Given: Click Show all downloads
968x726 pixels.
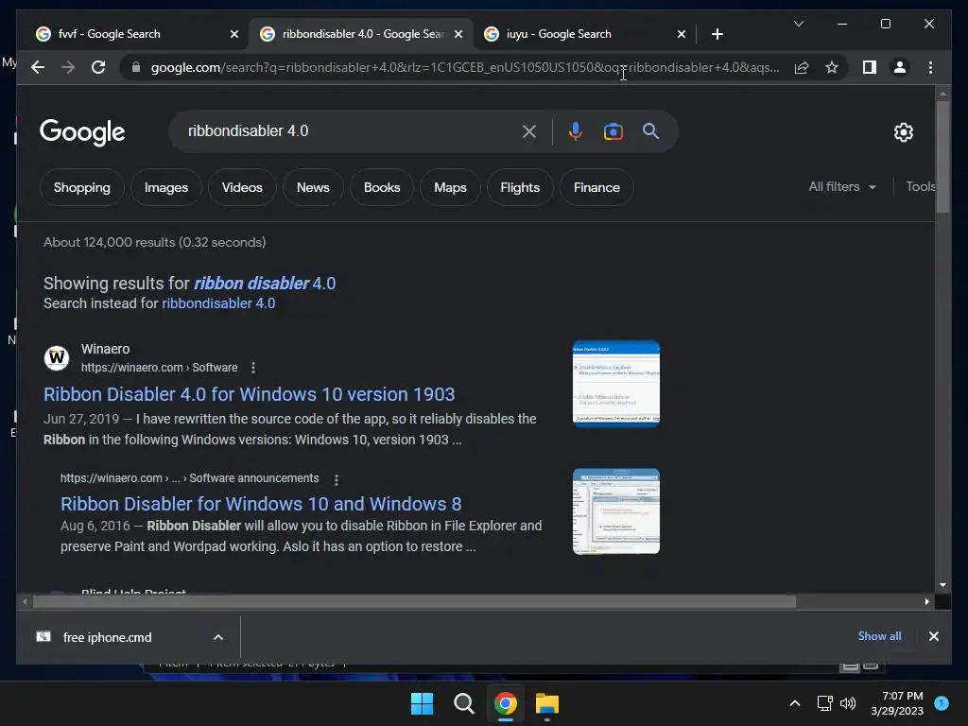Looking at the screenshot, I should [x=879, y=636].
